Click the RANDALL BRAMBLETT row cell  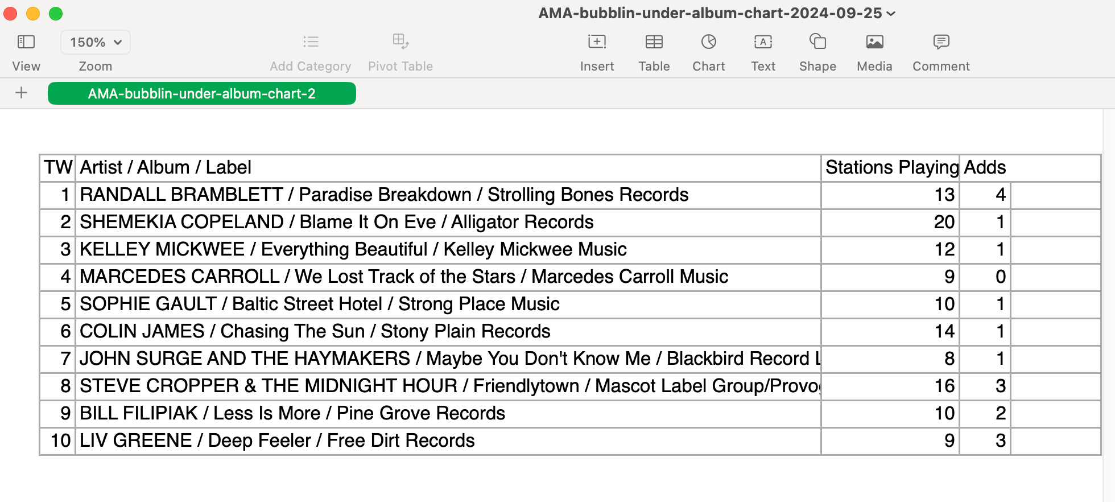pos(448,195)
